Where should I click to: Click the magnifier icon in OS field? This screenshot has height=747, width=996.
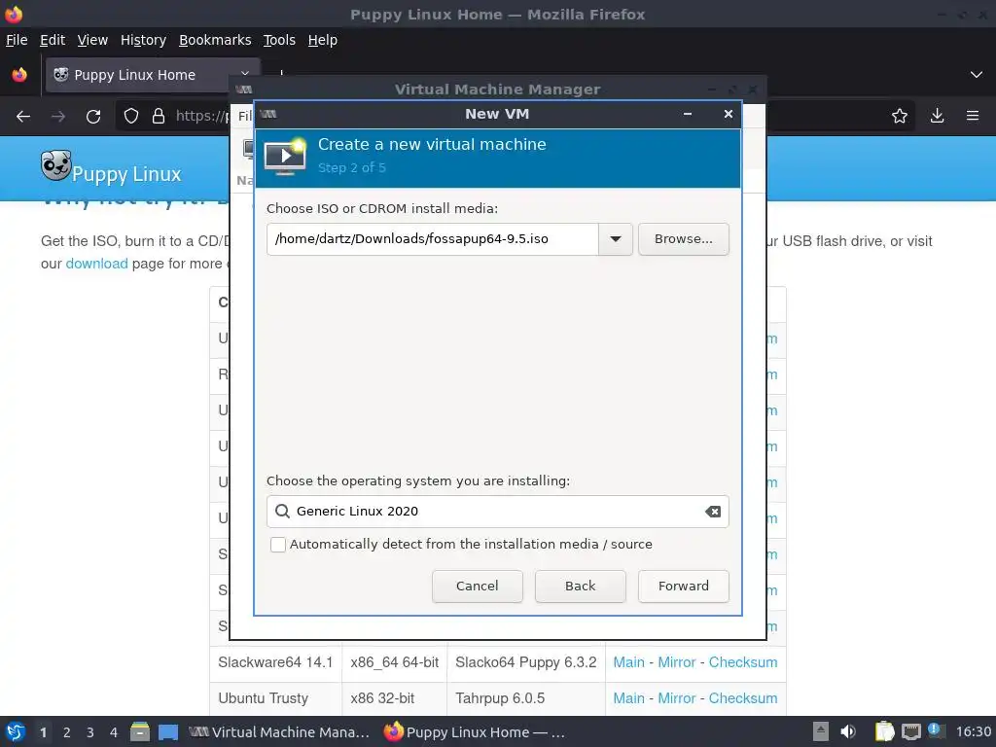[282, 512]
